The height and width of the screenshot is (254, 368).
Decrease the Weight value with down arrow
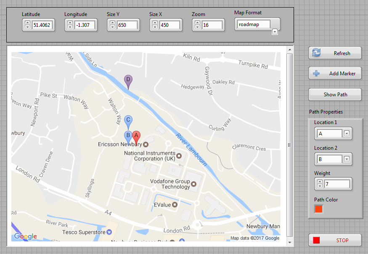click(x=320, y=186)
